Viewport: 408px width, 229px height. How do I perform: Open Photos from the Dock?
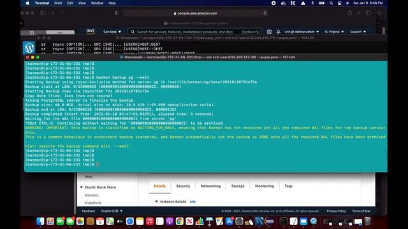coord(80,221)
